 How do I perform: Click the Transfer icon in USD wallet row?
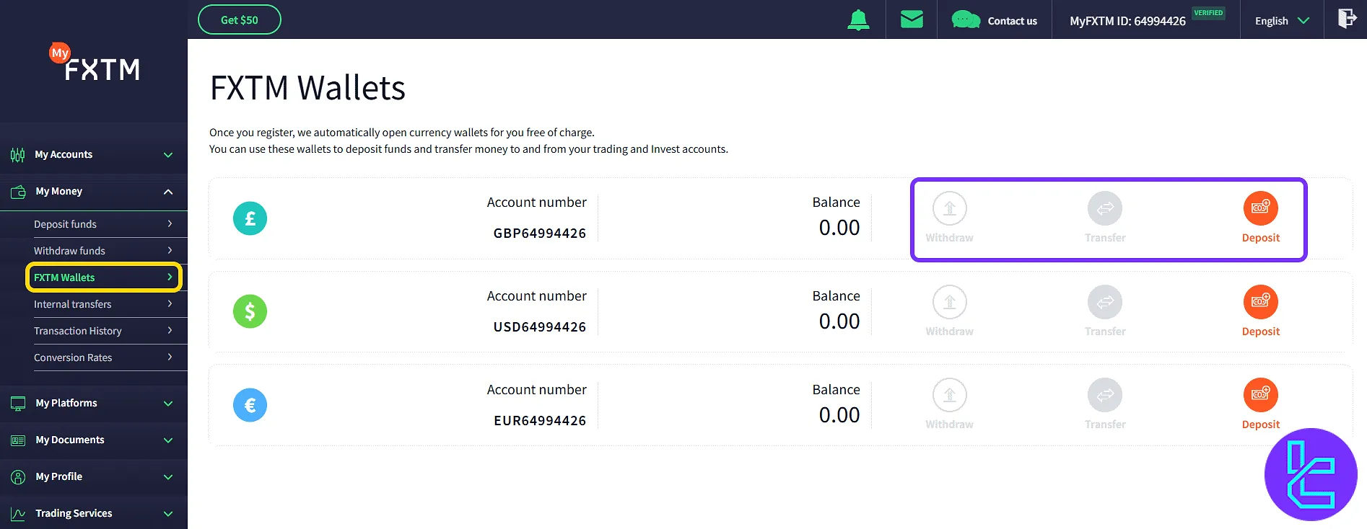tap(1104, 302)
